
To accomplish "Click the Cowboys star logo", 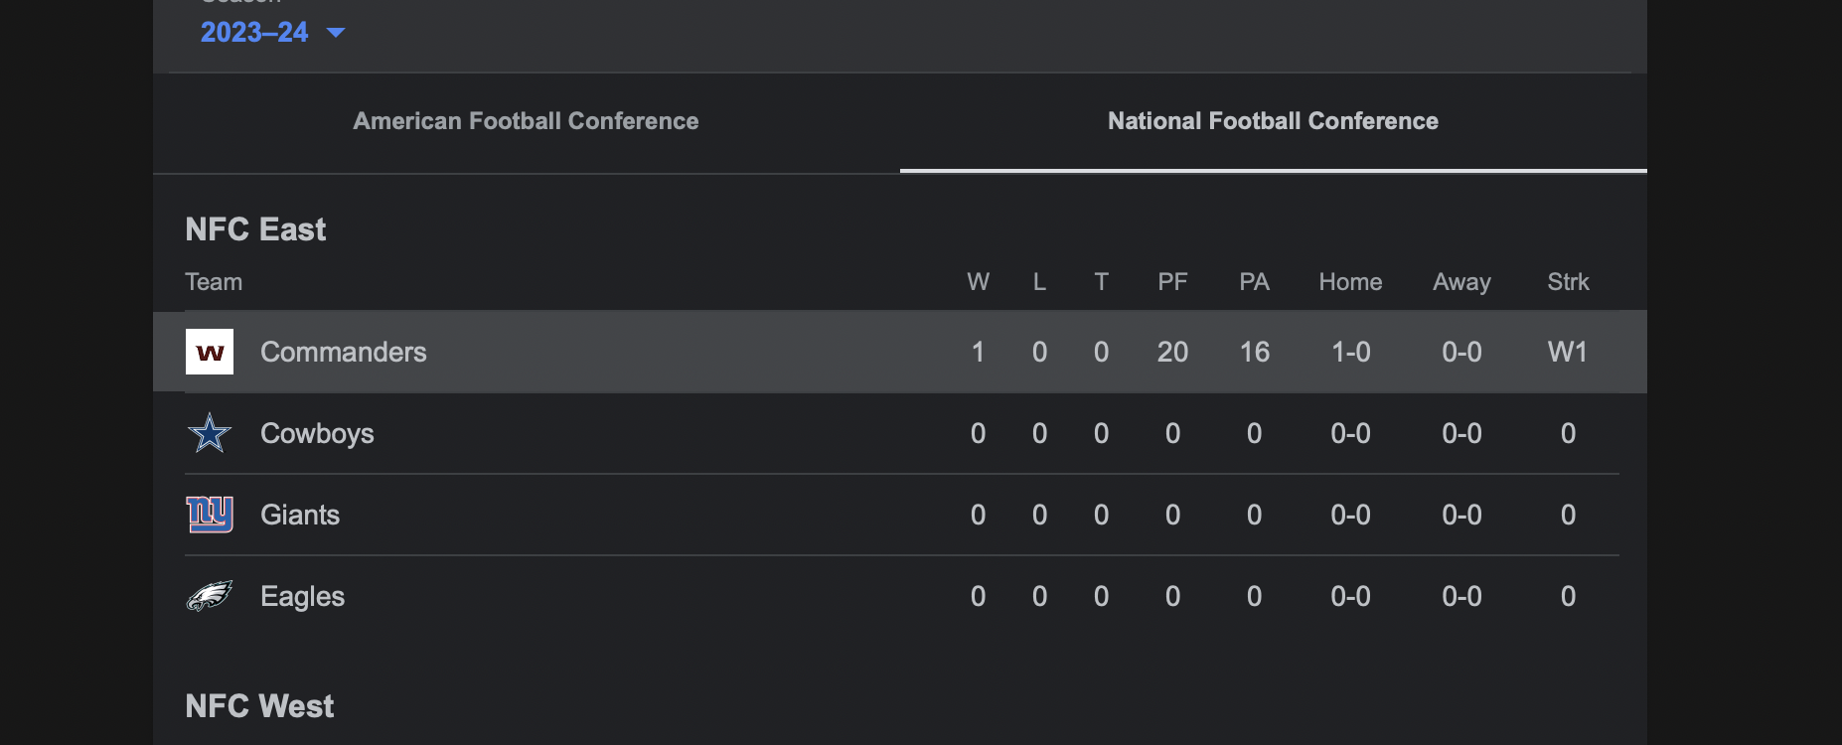I will (x=210, y=433).
